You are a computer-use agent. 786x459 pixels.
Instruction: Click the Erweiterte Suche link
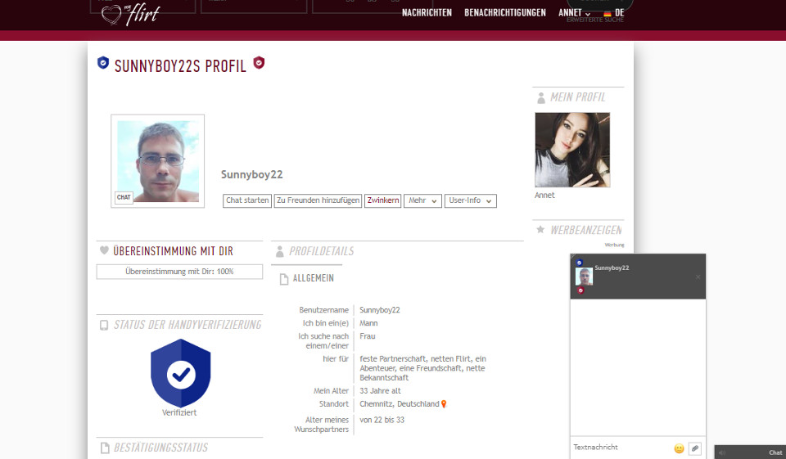click(x=595, y=20)
